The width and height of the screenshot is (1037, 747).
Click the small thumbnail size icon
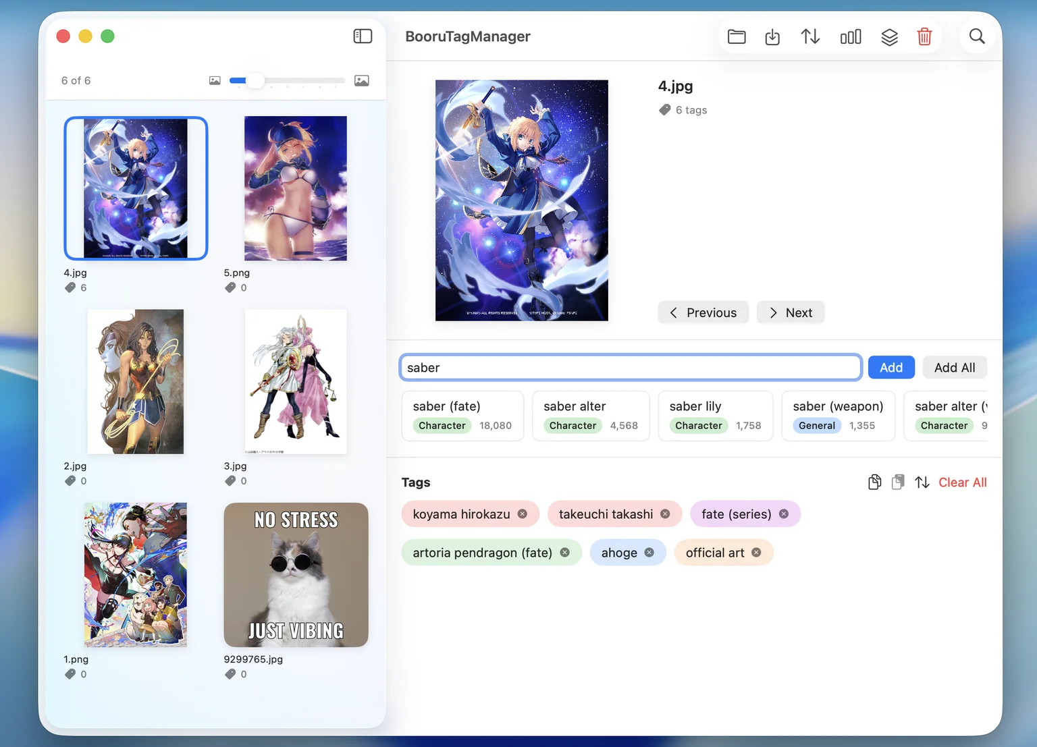click(215, 81)
